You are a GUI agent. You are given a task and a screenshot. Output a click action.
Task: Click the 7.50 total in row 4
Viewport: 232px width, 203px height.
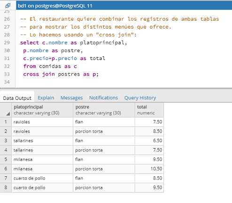click(x=149, y=150)
